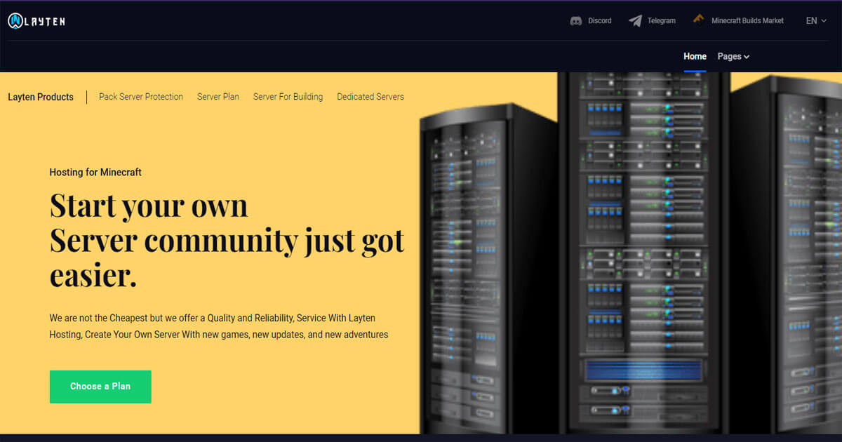This screenshot has width=842, height=442.
Task: Expand the Pages menu
Action: coord(733,56)
